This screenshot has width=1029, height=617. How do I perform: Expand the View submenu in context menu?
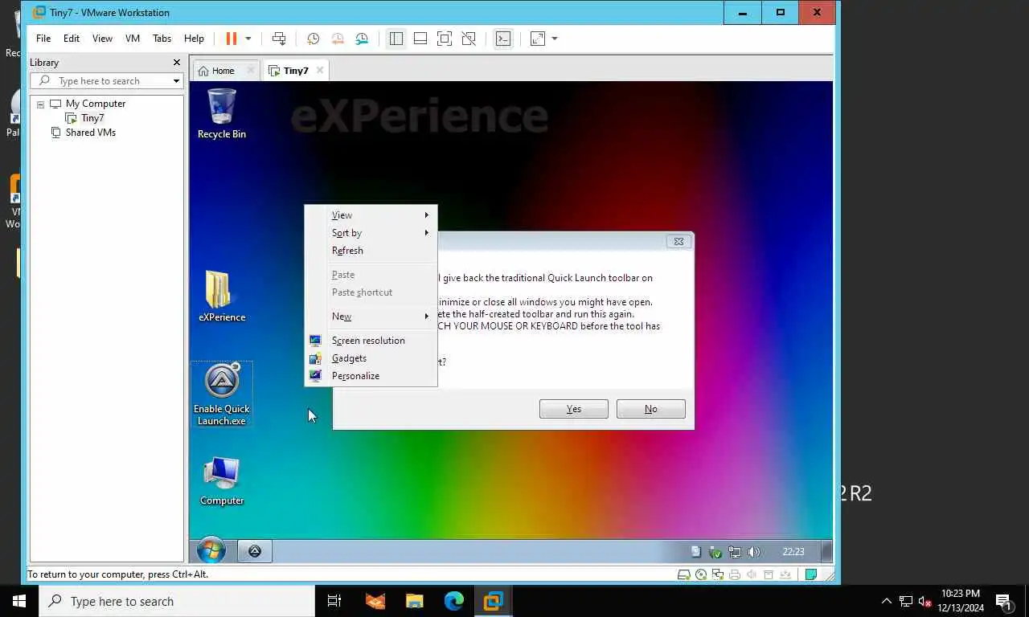pos(371,215)
